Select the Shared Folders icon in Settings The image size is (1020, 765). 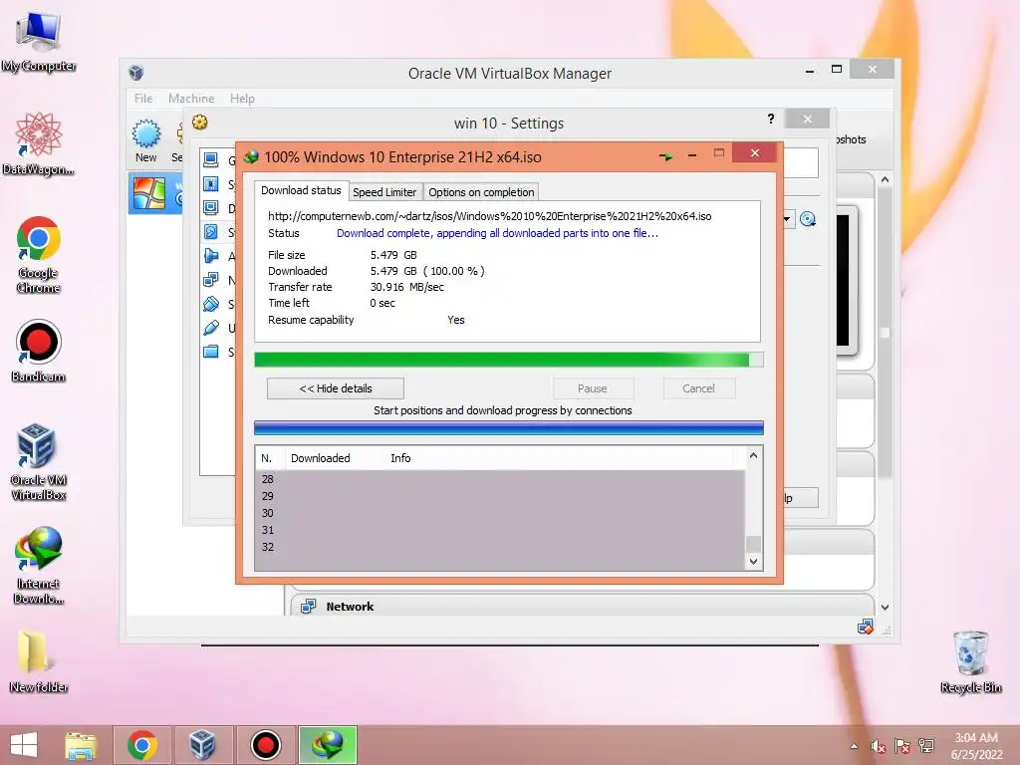(x=211, y=352)
